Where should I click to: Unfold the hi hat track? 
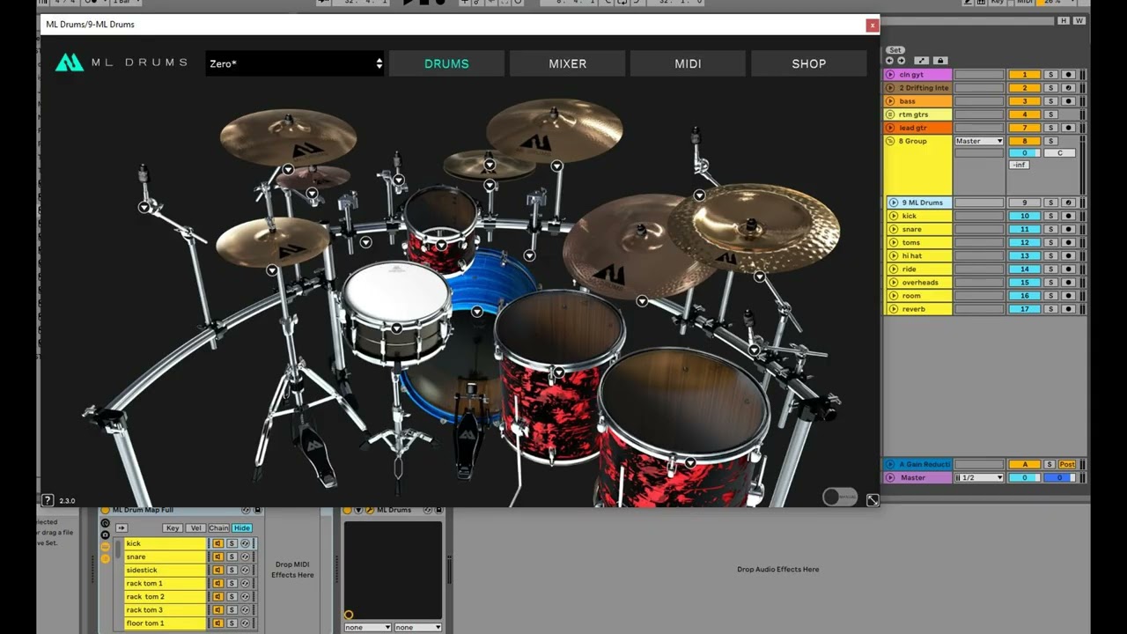click(x=894, y=255)
